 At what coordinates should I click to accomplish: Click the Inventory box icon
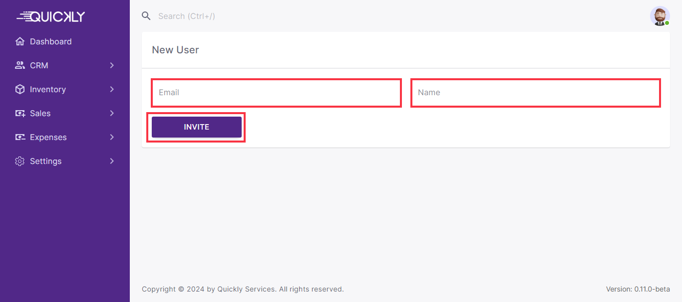(20, 89)
